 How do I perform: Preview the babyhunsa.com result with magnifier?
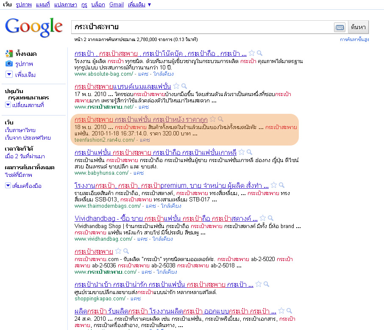249,152
